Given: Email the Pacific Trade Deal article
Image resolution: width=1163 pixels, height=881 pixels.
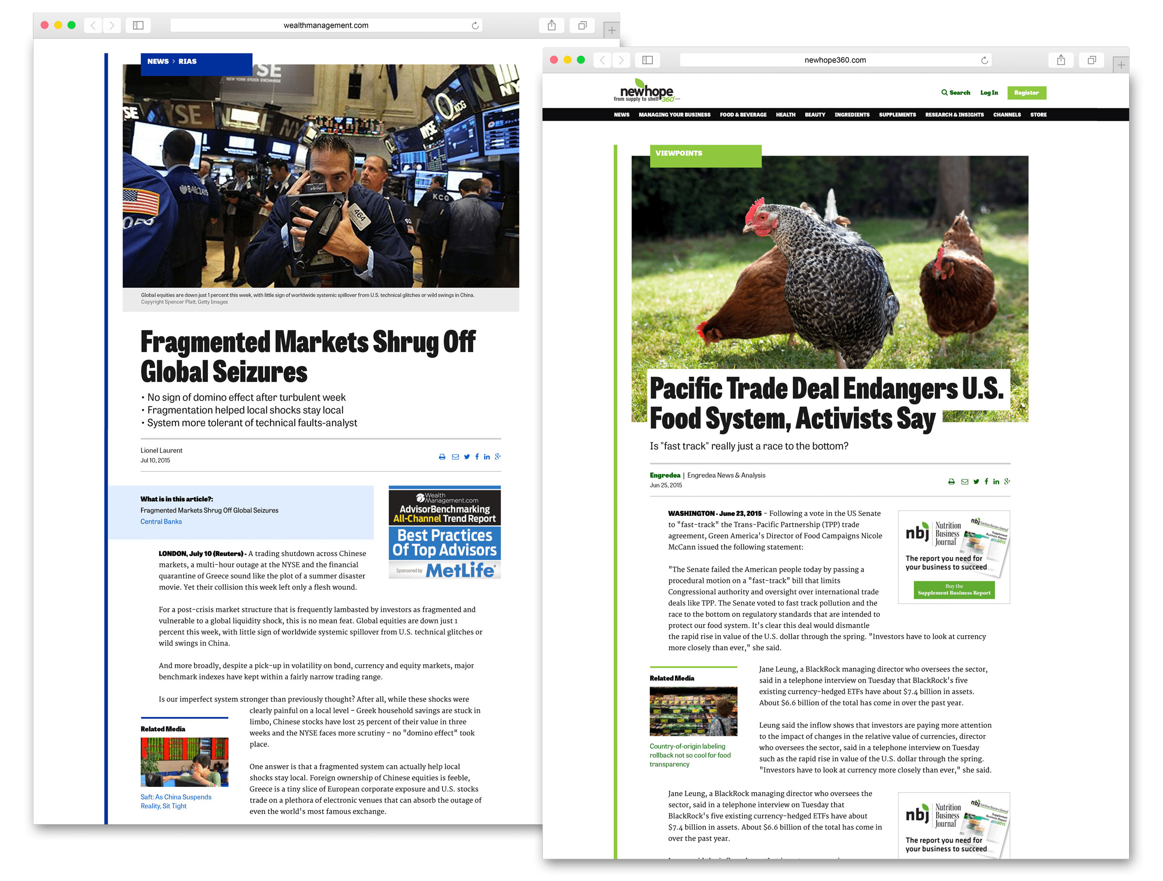Looking at the screenshot, I should click(965, 482).
